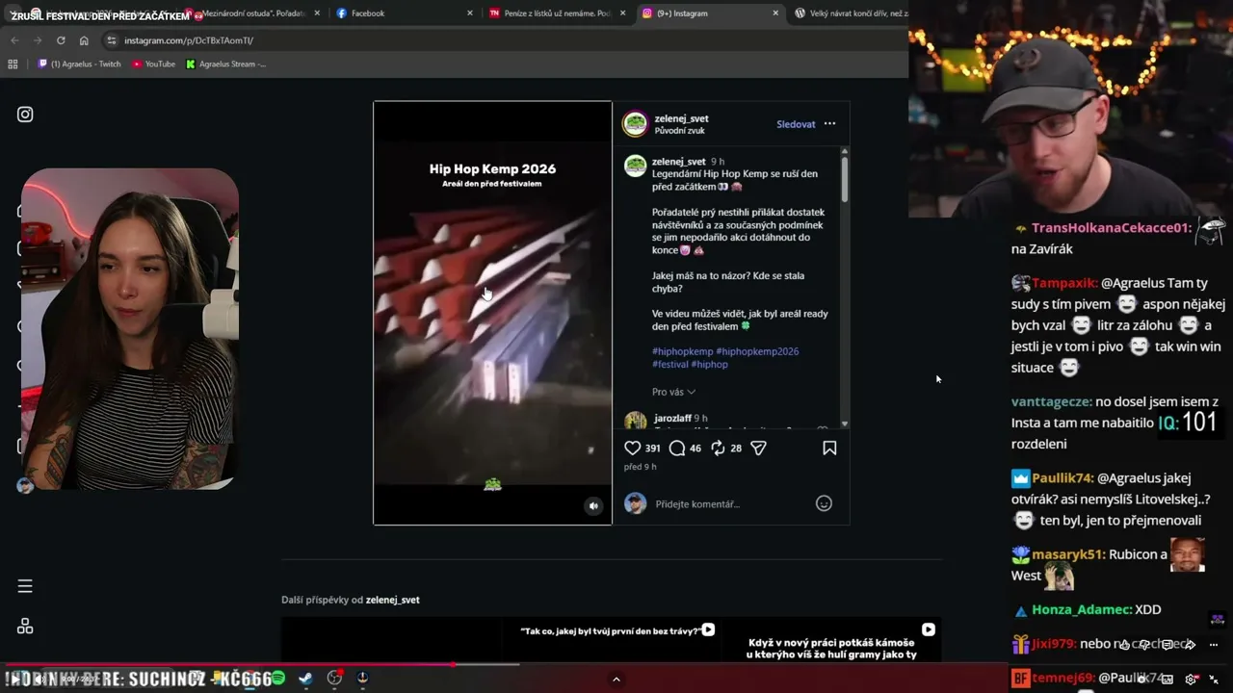Open Spotify from the taskbar
The height and width of the screenshot is (693, 1233).
[x=277, y=679]
